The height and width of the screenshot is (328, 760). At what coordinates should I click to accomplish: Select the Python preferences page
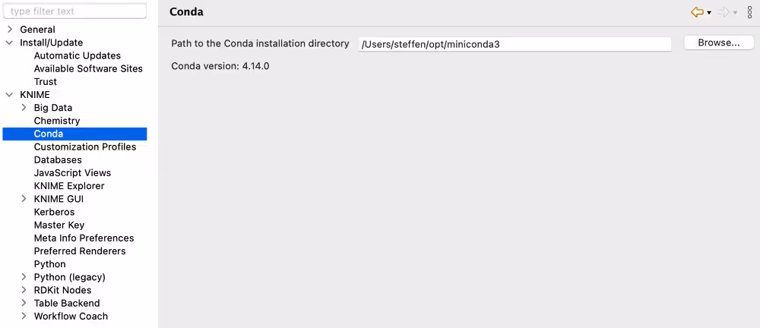coord(50,264)
